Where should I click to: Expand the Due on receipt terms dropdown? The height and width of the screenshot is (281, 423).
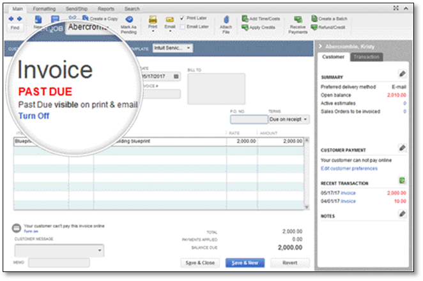(x=289, y=119)
